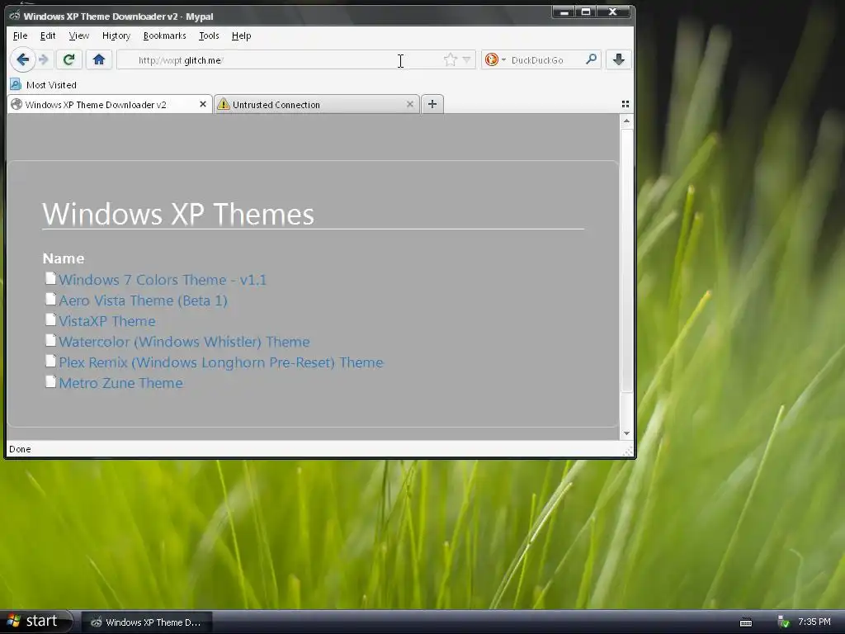Open the Windows 7 Colors Theme - v1.1 link
This screenshot has width=845, height=634.
click(x=163, y=280)
